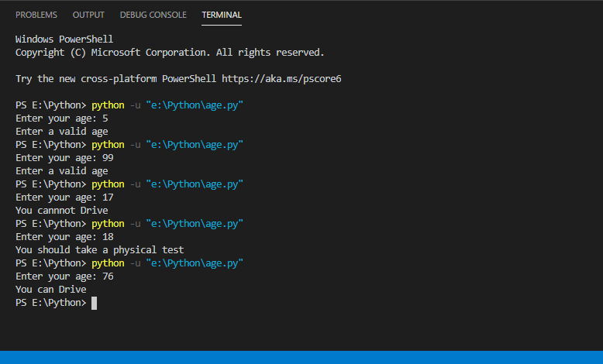Click the 'You can Drive' output line
This screenshot has width=603, height=364.
point(50,290)
